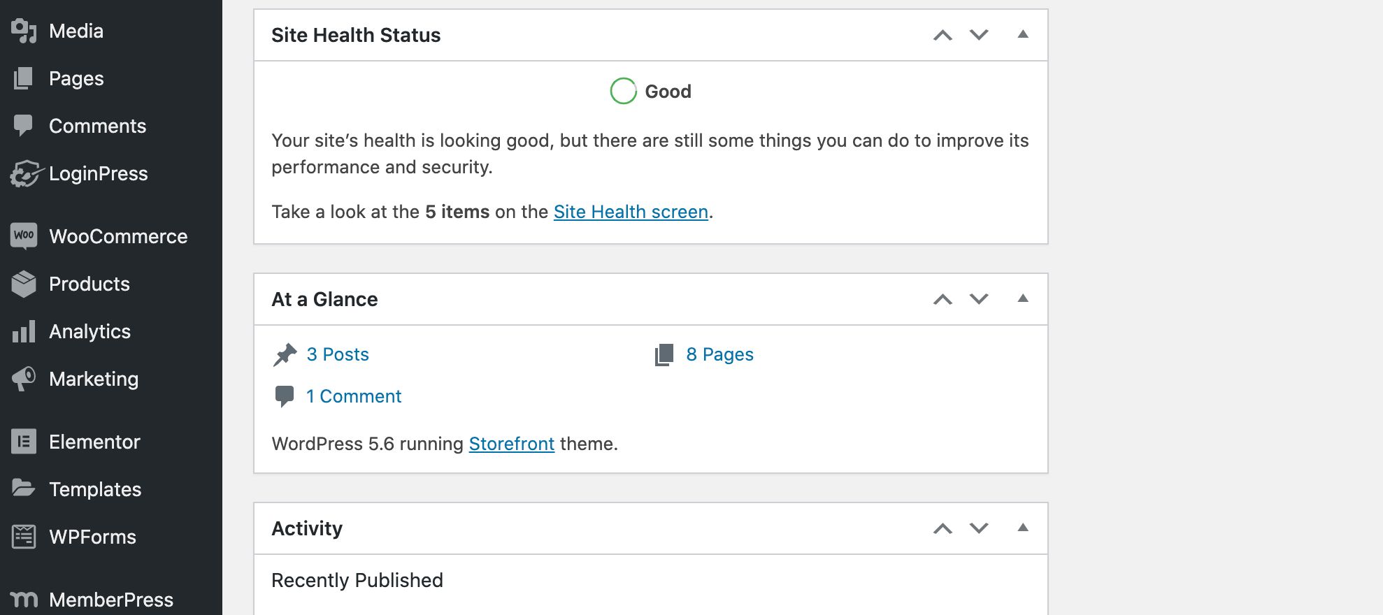Image resolution: width=1383 pixels, height=615 pixels.
Task: Click the LoginPress gear icon
Action: pos(25,173)
